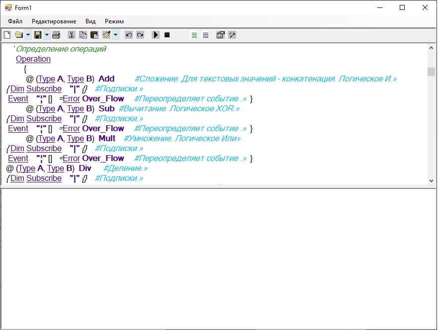Click the editor scrollbar down arrow

[x=431, y=181]
